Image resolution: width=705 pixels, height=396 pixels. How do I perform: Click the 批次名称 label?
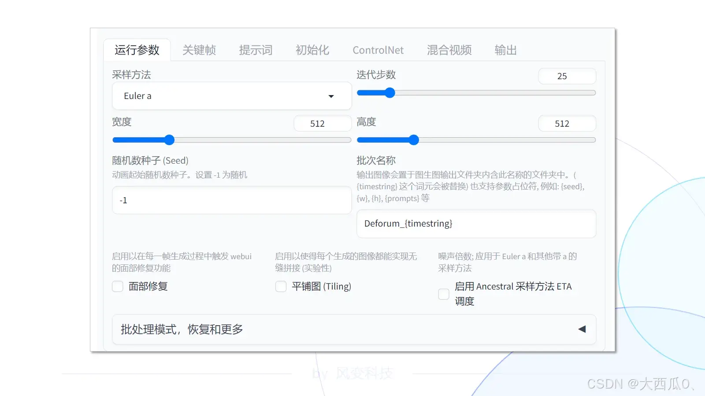click(x=376, y=161)
